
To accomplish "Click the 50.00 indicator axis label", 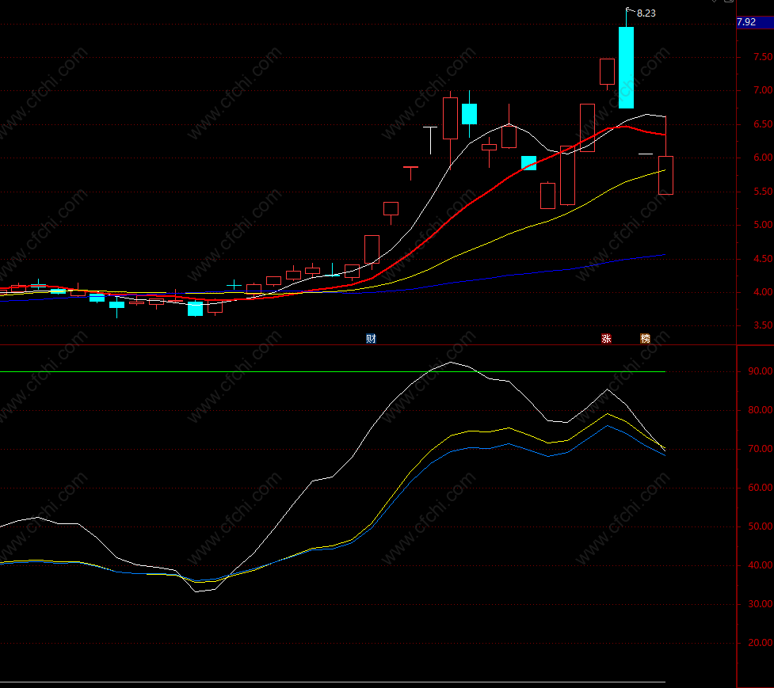I will 761,526.
